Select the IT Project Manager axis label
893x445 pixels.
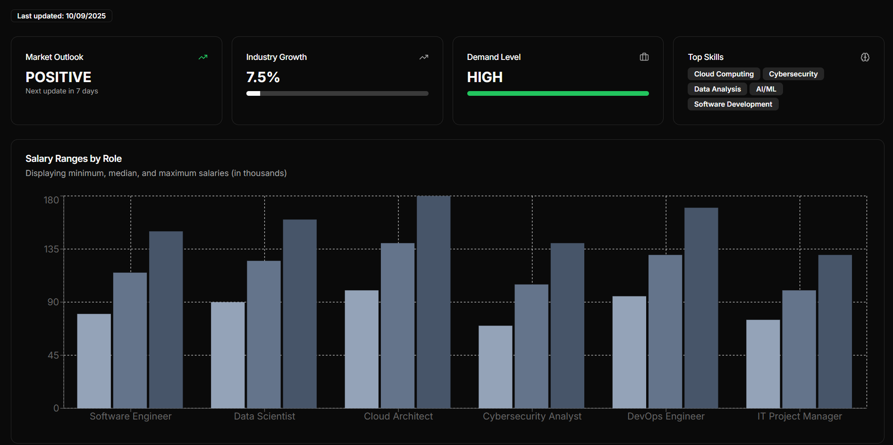(x=799, y=416)
